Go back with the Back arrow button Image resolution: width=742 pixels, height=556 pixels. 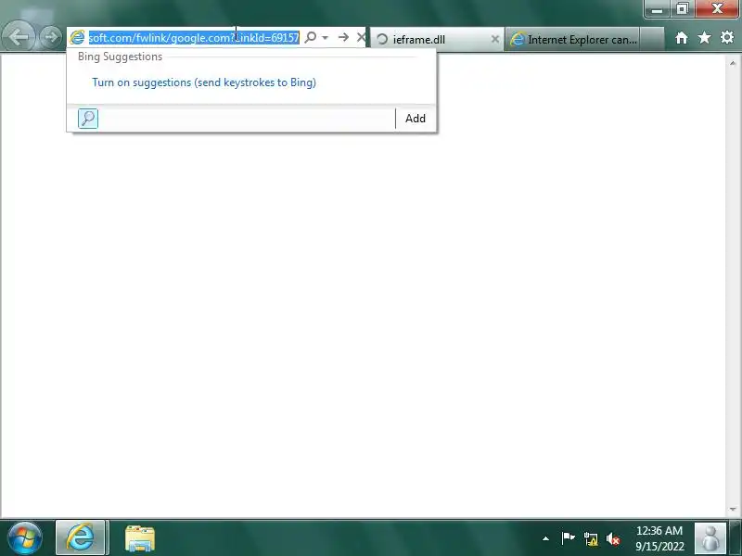tap(19, 36)
